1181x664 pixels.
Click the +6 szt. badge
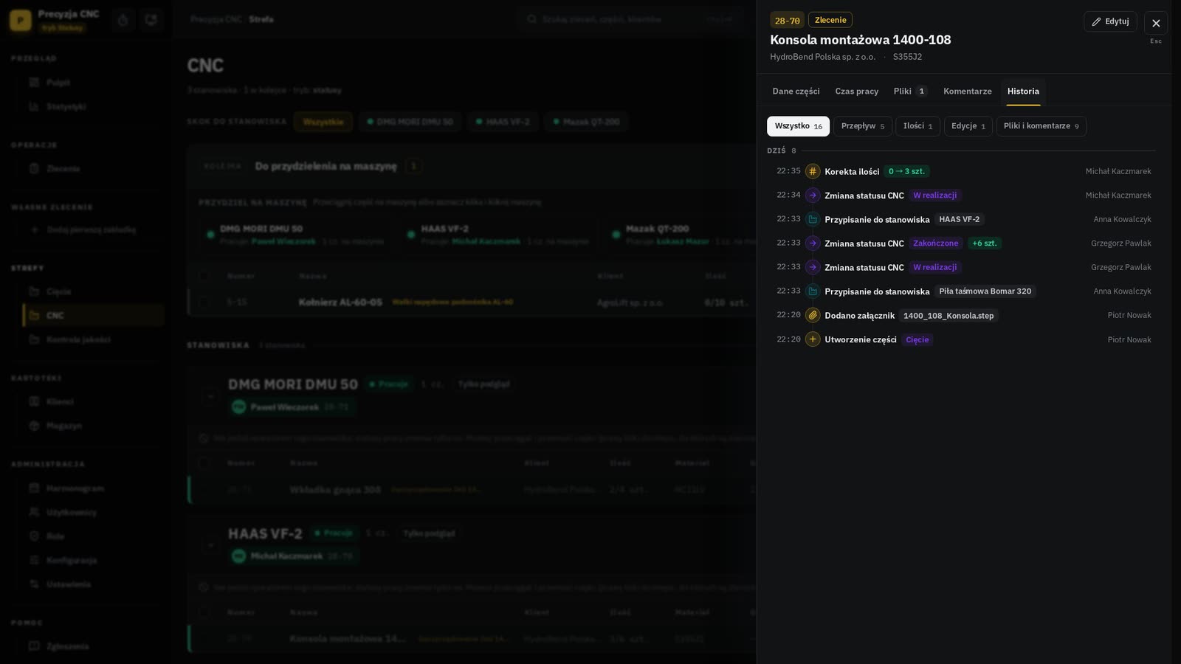[x=984, y=243]
